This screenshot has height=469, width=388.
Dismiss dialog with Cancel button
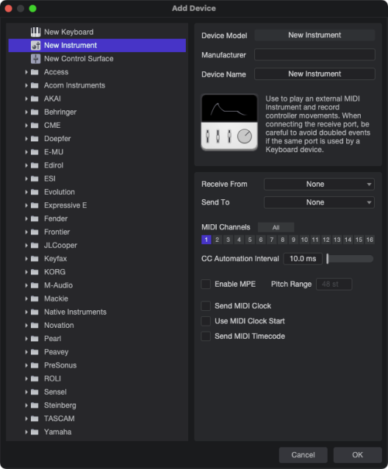tap(303, 455)
